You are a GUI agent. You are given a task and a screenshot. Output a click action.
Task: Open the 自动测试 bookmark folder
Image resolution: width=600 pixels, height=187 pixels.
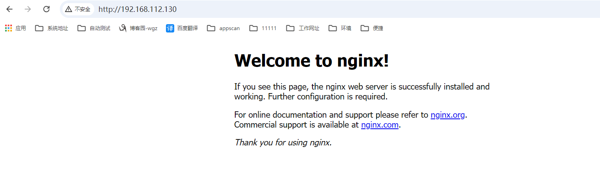coord(94,28)
